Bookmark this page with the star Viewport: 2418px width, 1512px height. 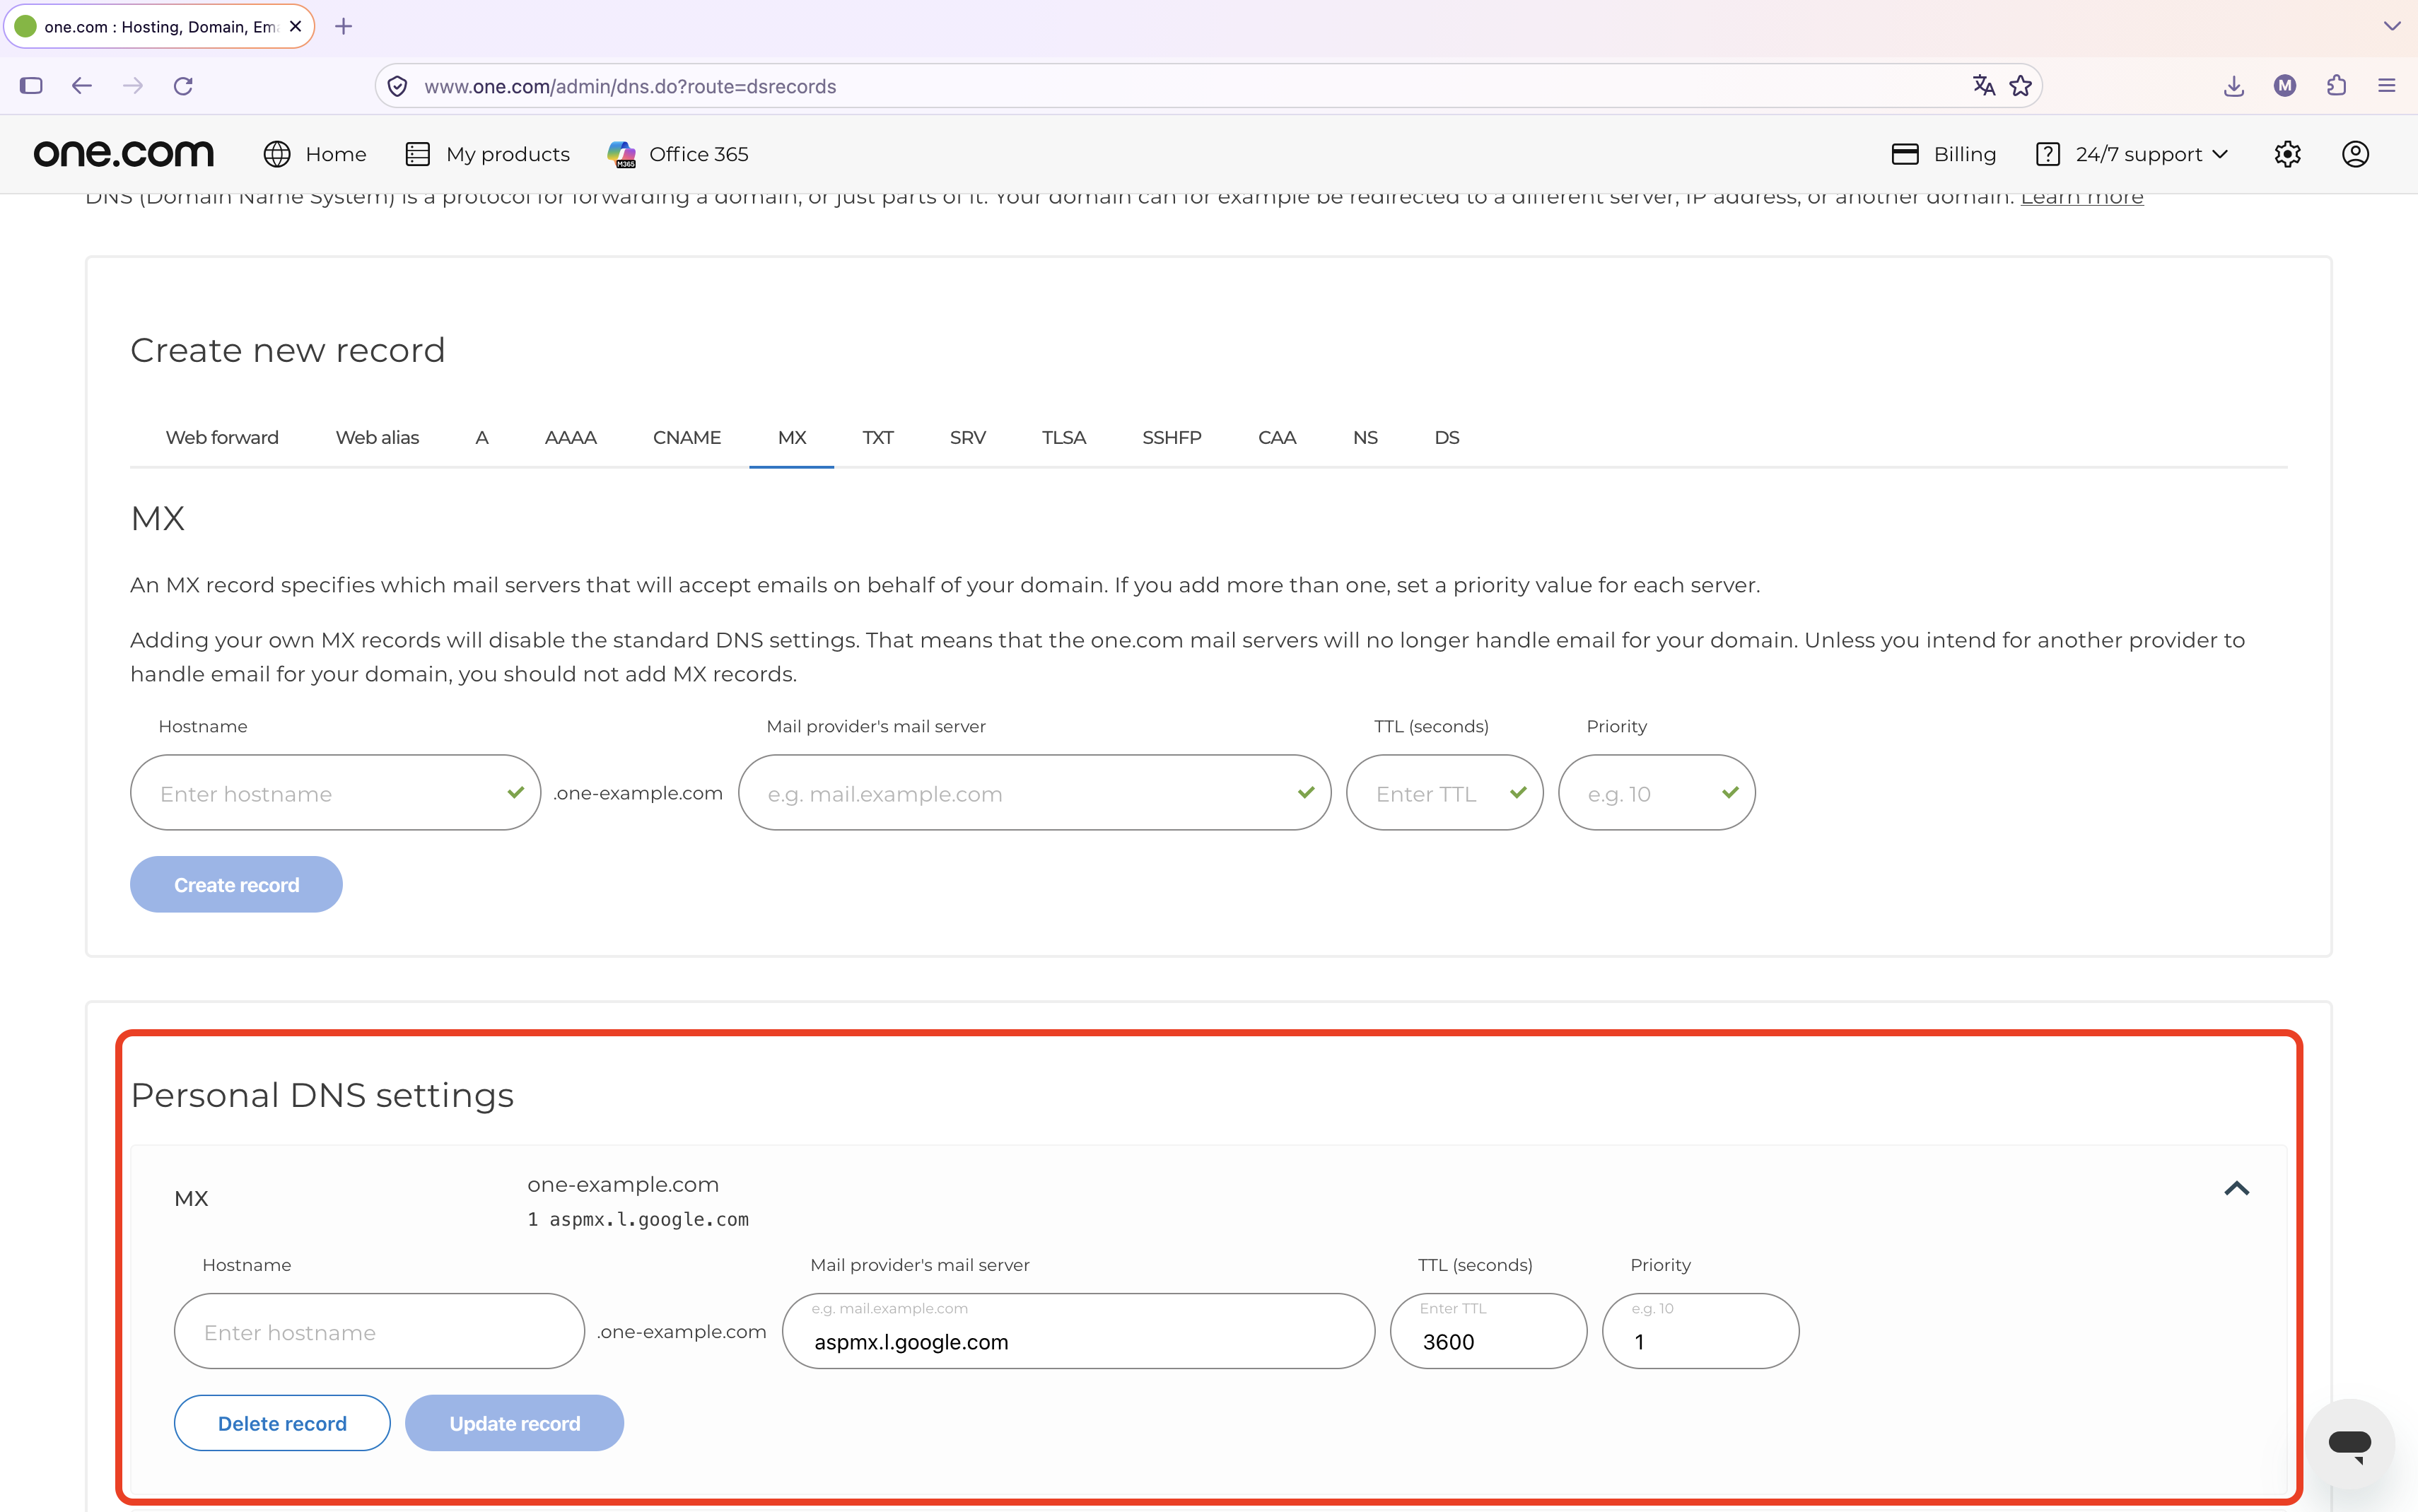click(2021, 86)
